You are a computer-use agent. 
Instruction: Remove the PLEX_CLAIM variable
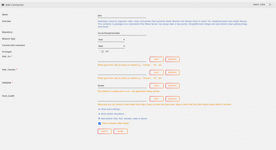(x=172, y=99)
